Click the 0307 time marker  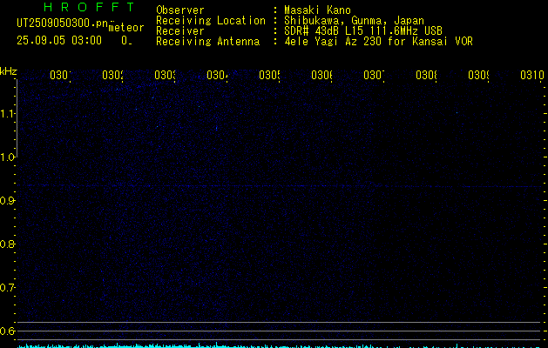374,75
